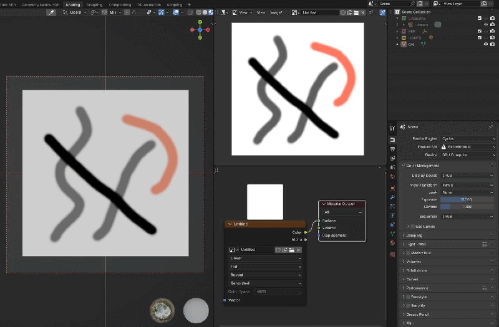This screenshot has height=327, width=499.
Task: Open the Tool tab in properties editor
Action: pyautogui.click(x=392, y=128)
